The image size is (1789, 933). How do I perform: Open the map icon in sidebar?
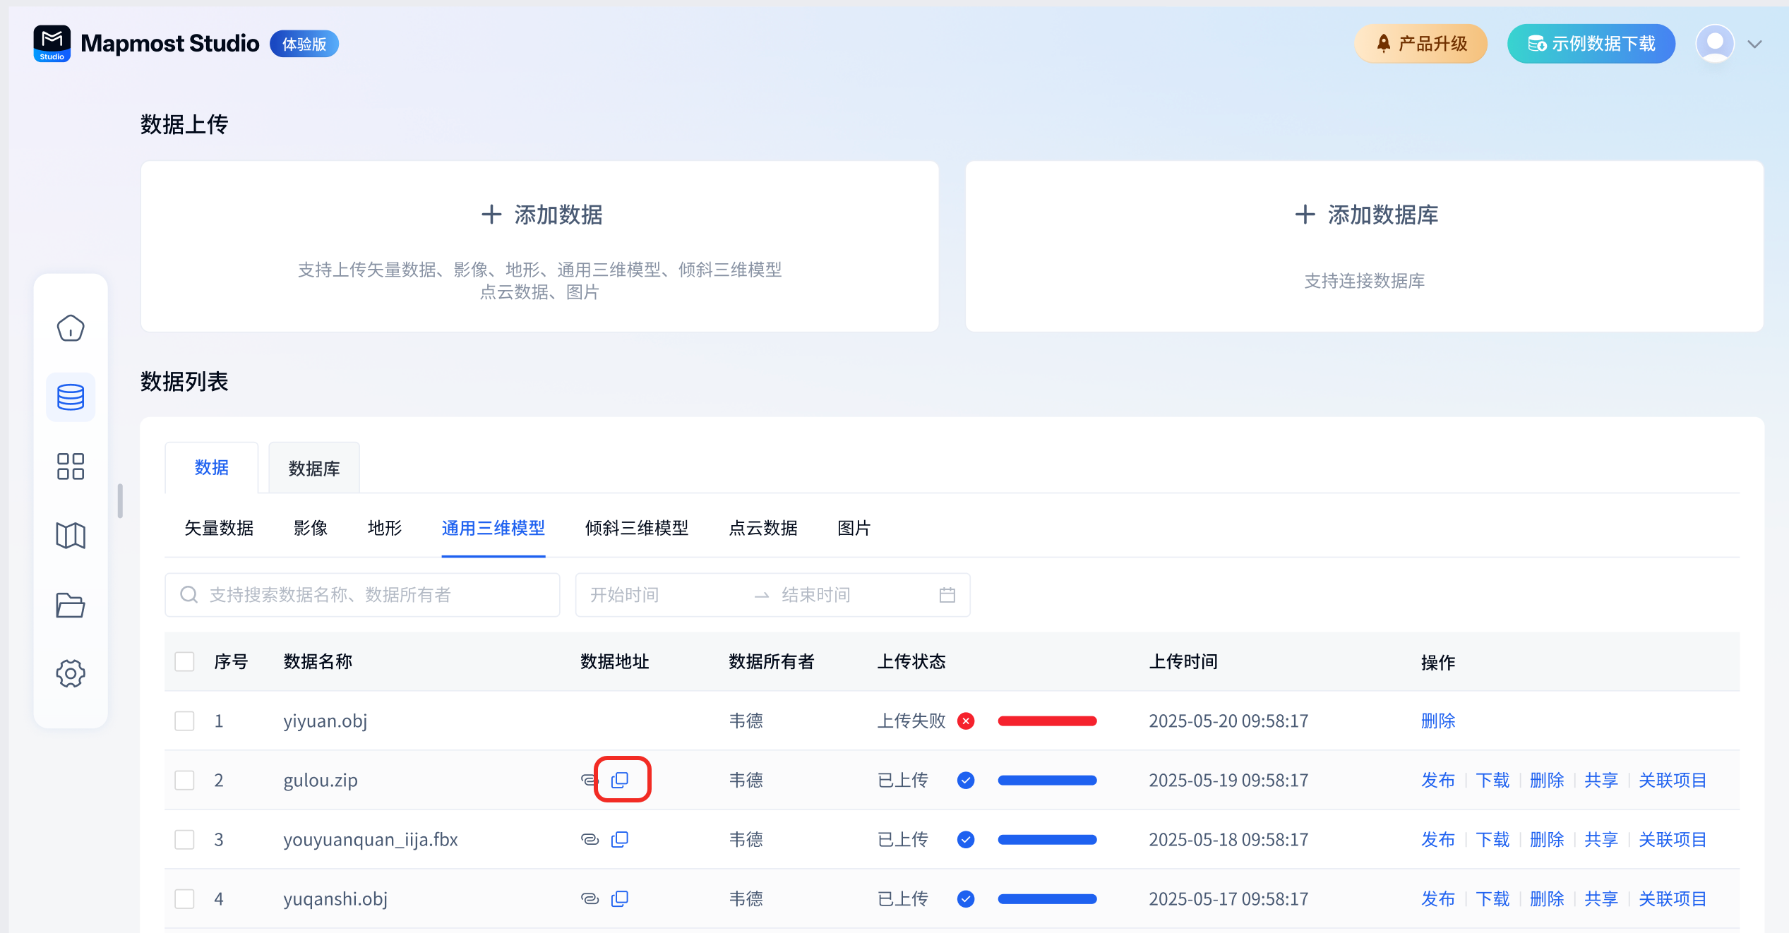(x=71, y=536)
